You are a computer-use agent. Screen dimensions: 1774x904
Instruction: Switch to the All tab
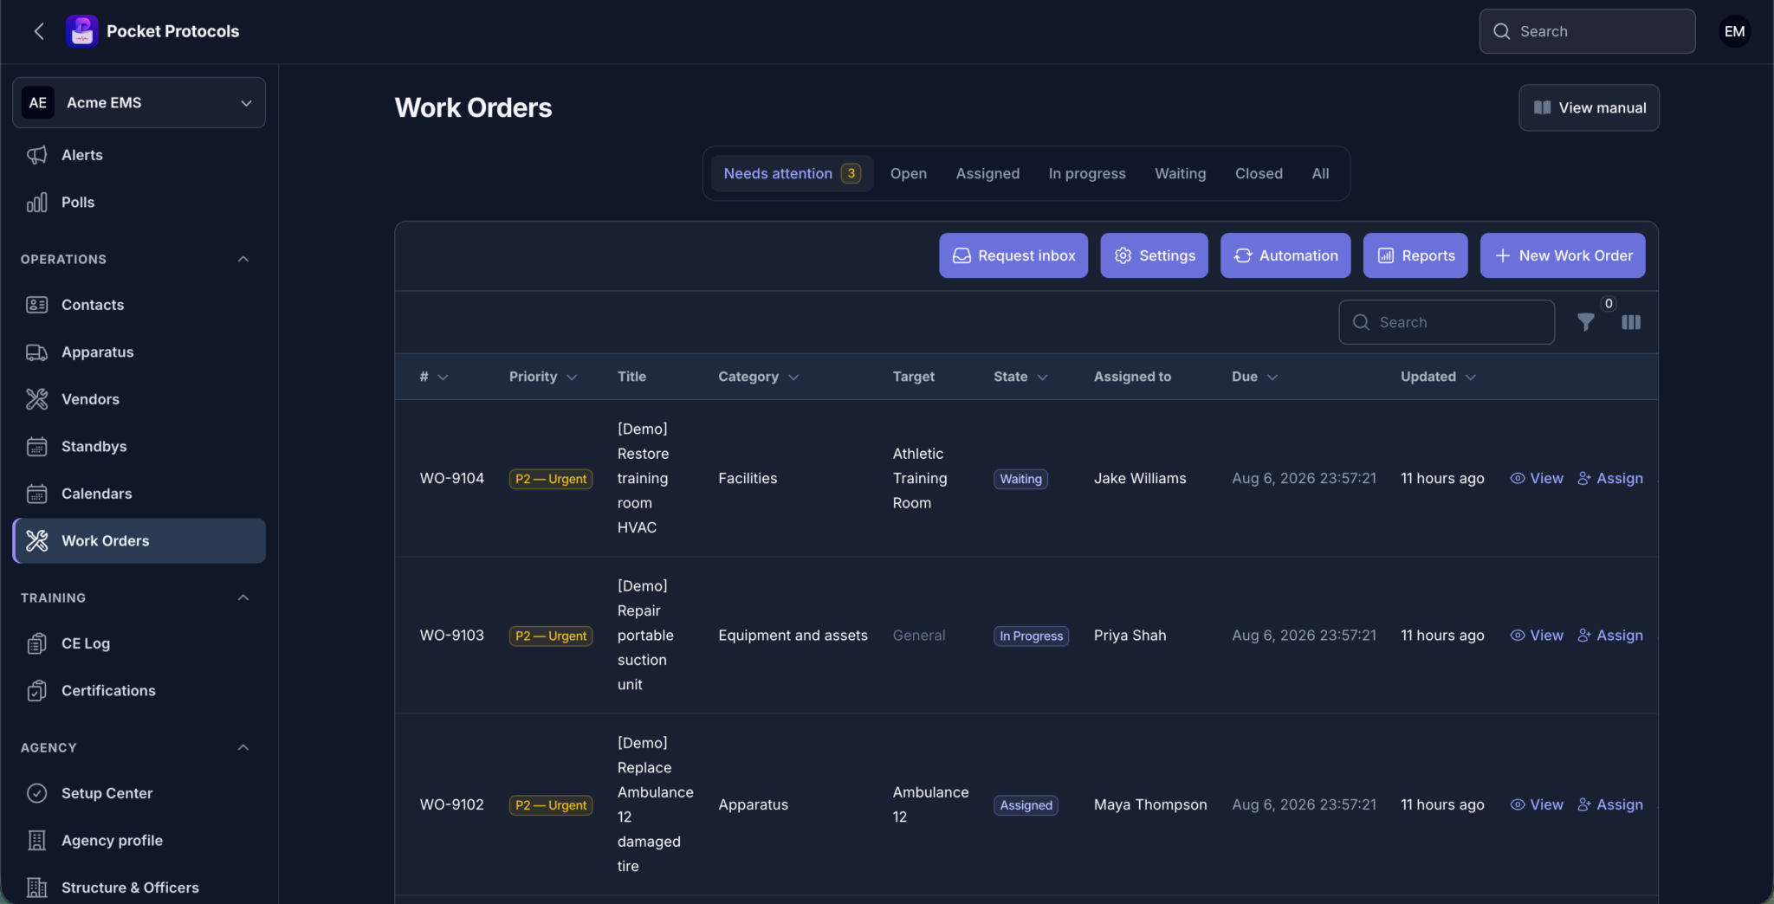coord(1320,174)
